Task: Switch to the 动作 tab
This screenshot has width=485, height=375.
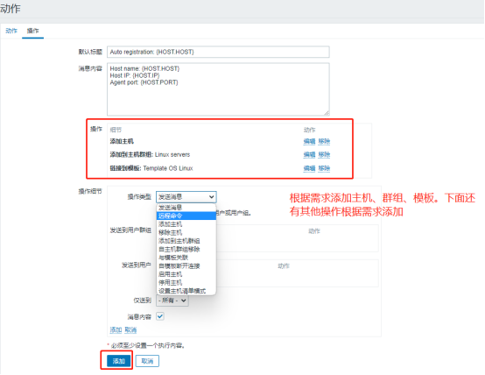Action: click(x=11, y=31)
